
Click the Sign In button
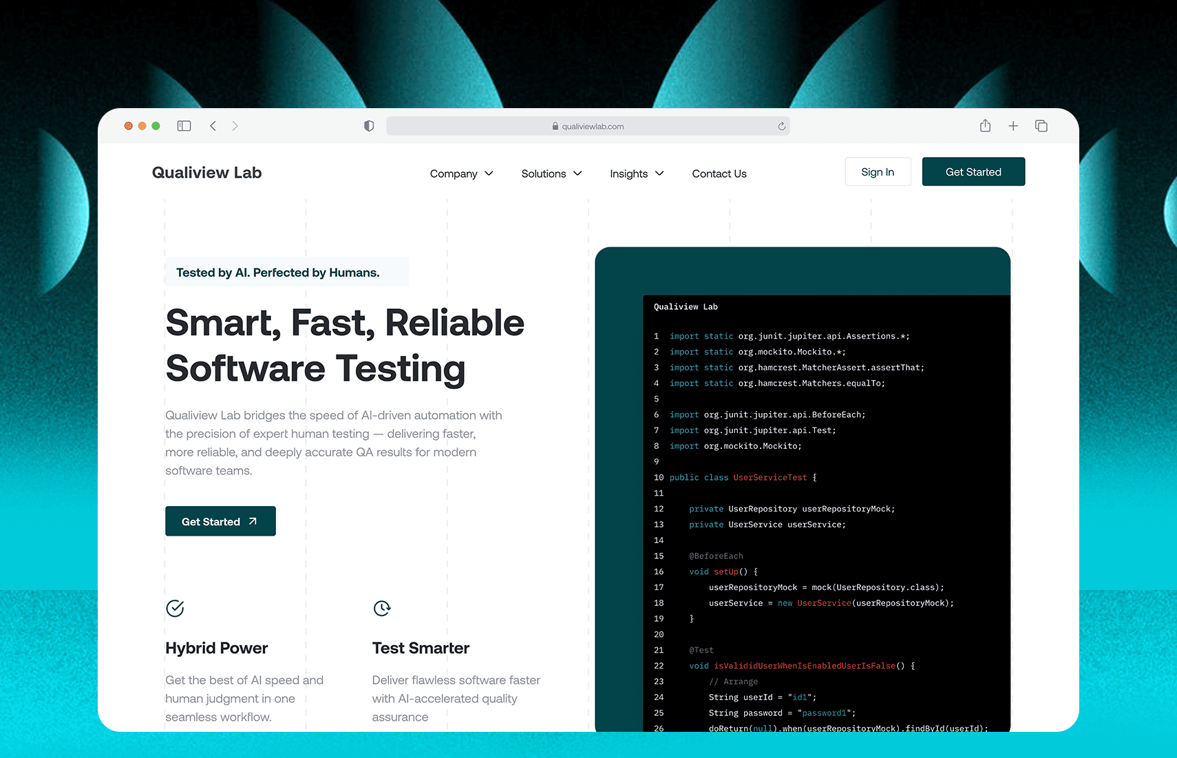pos(878,172)
